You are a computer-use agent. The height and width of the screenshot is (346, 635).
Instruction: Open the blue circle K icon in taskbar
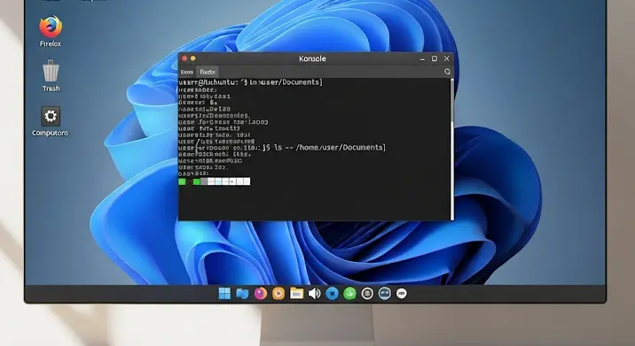pyautogui.click(x=332, y=294)
